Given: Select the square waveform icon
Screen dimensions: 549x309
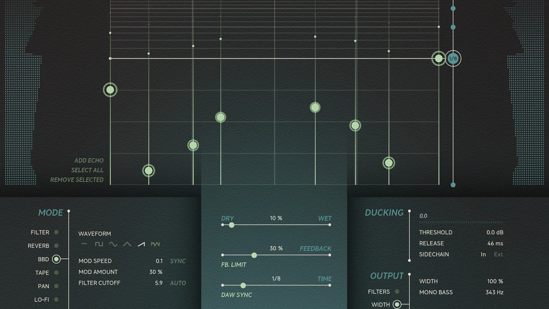Looking at the screenshot, I should (99, 244).
